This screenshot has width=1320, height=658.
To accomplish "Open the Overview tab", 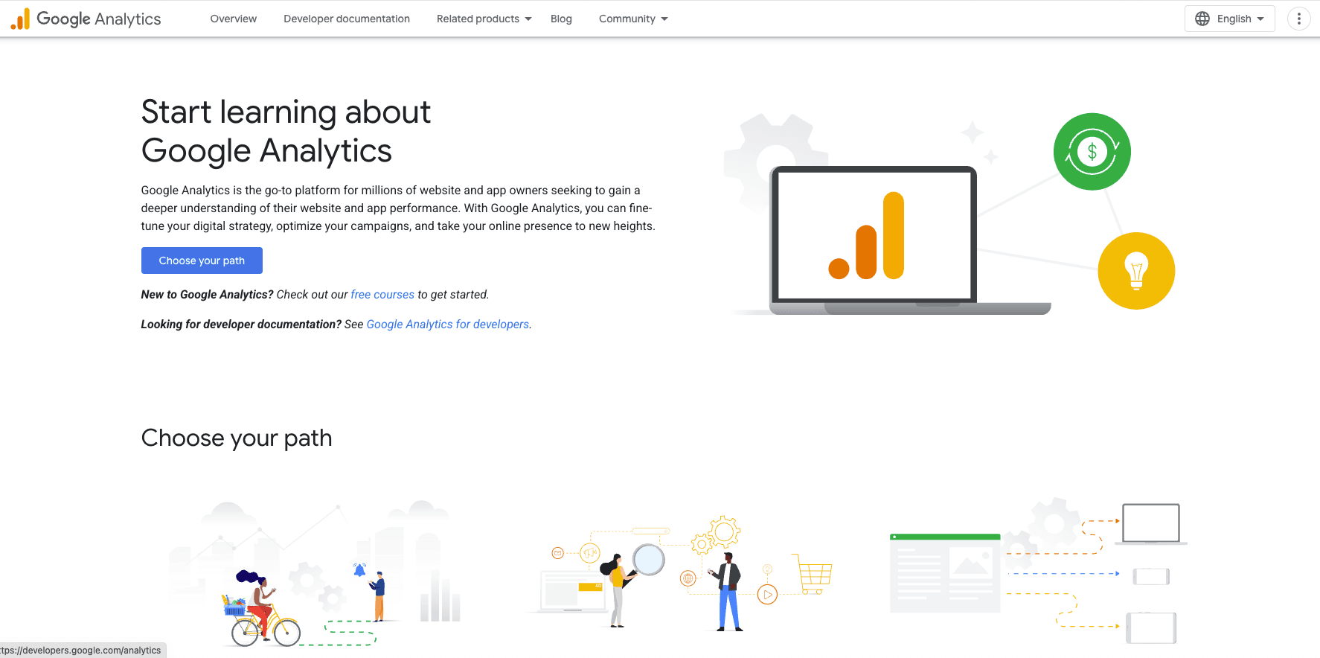I will [234, 19].
